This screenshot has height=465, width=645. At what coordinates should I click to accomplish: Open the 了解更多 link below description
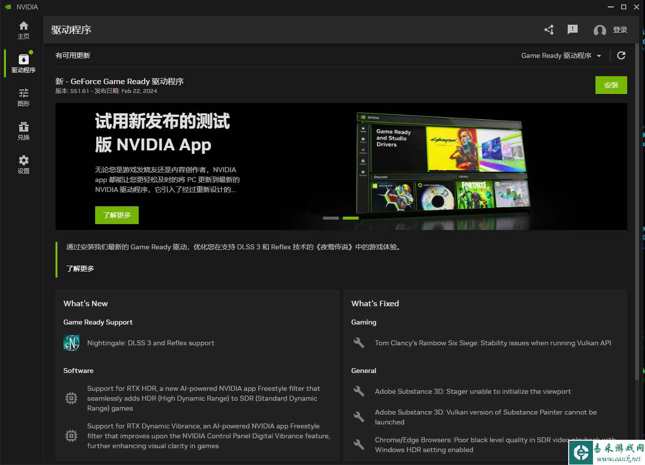tap(80, 269)
